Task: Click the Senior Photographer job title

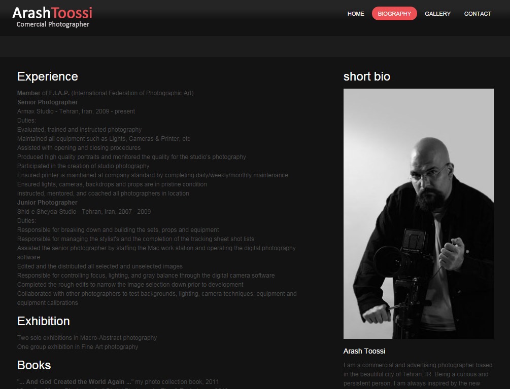Action: coord(48,102)
